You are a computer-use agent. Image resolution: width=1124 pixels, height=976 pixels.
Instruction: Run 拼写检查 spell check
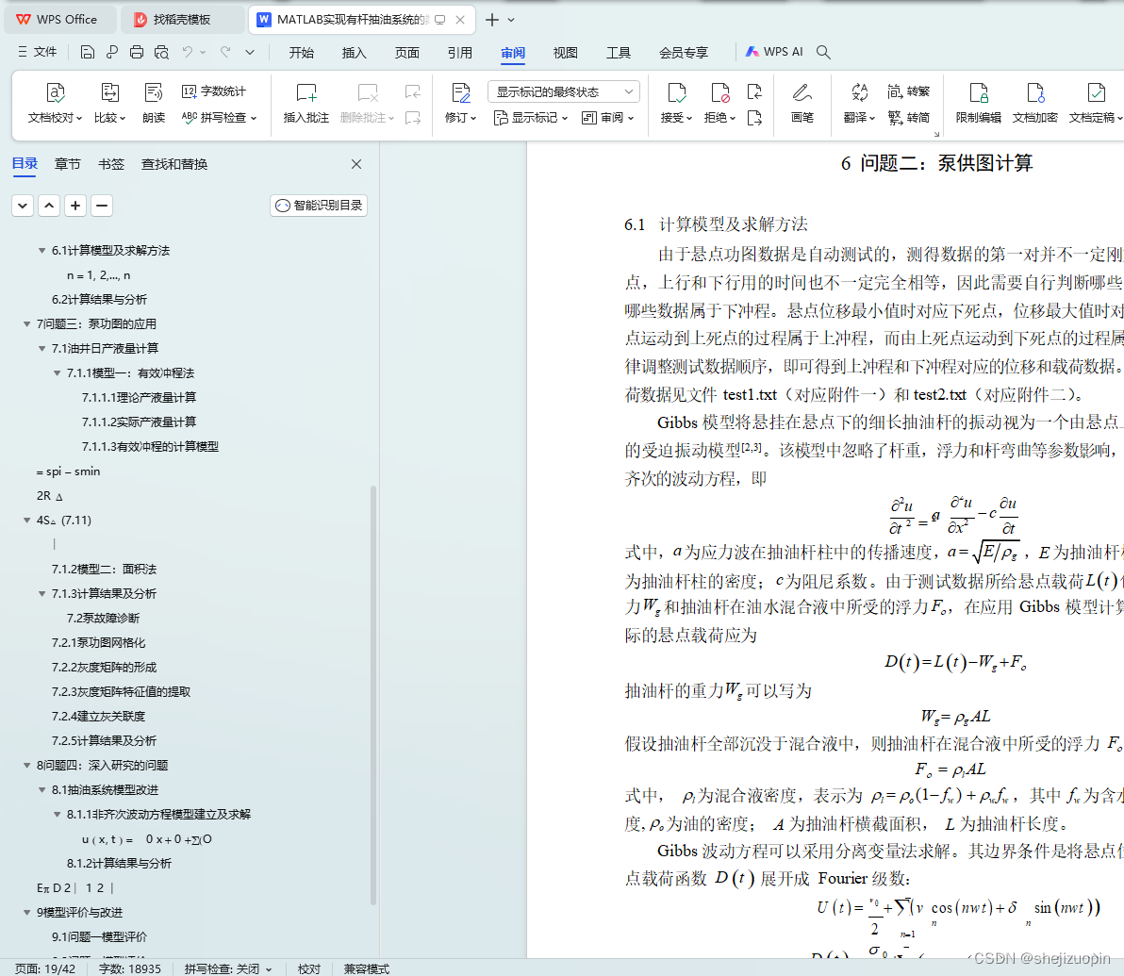[219, 117]
